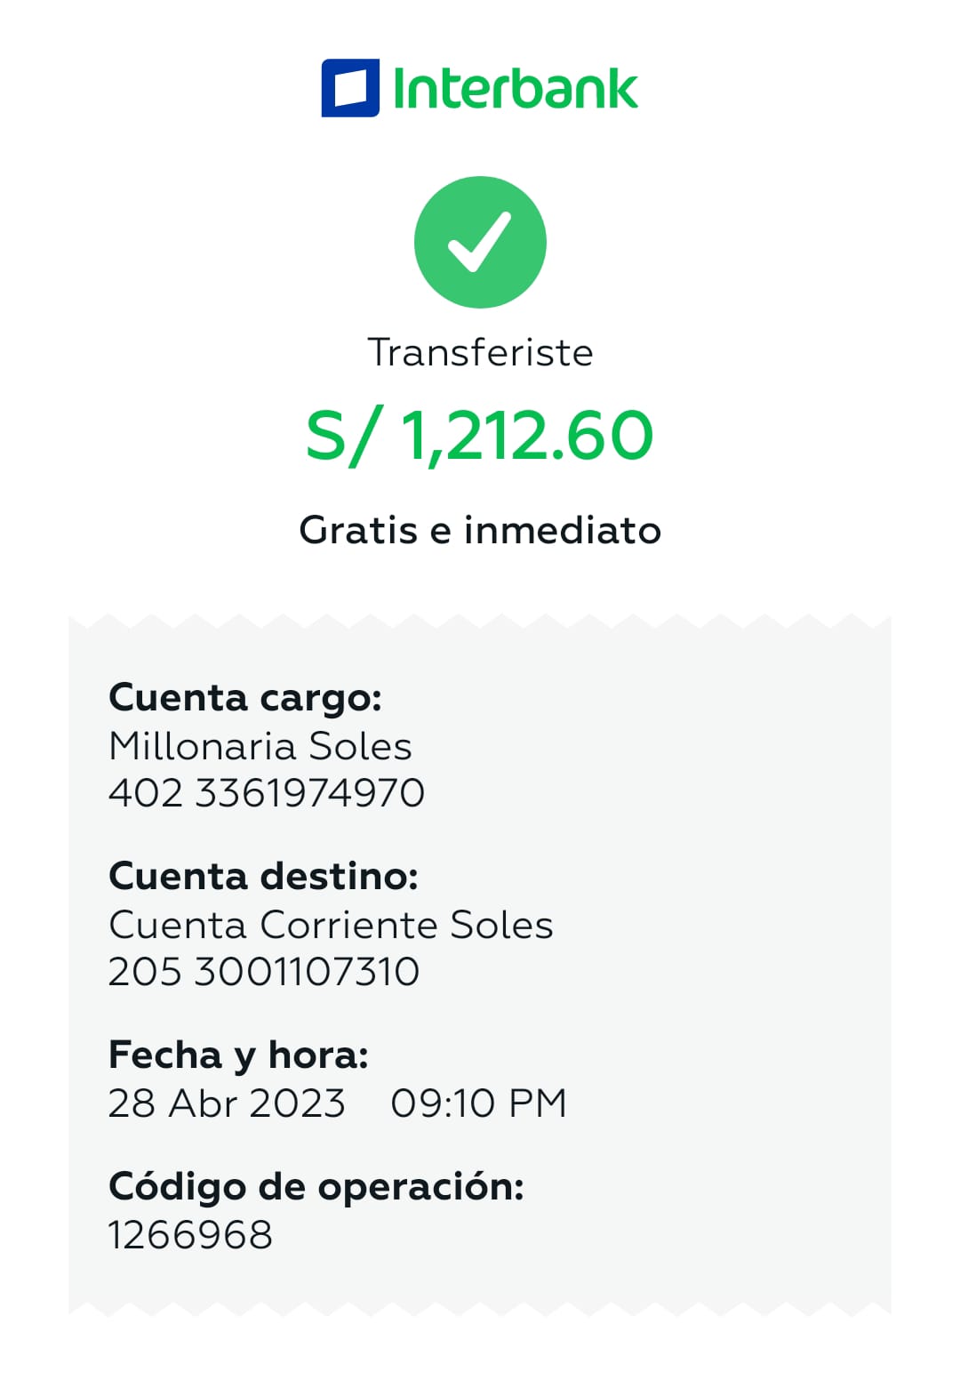Click the Gratis e inmediato text
960x1396 pixels.
tap(480, 530)
